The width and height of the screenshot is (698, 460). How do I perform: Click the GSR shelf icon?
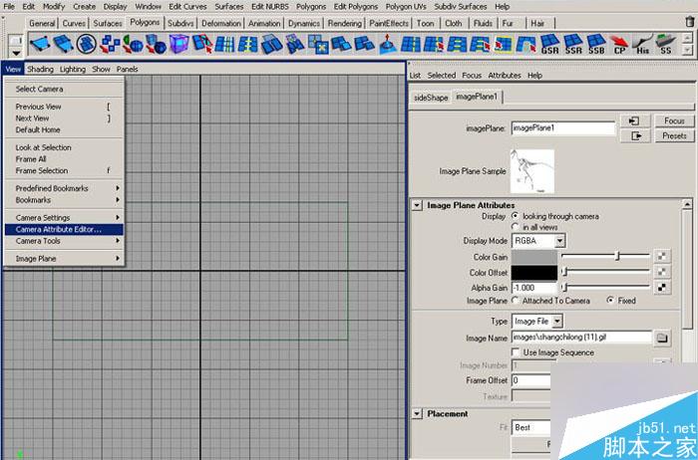point(549,45)
